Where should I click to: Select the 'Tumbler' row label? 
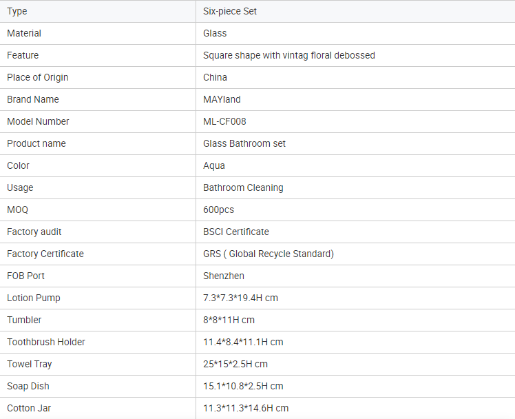tap(24, 320)
